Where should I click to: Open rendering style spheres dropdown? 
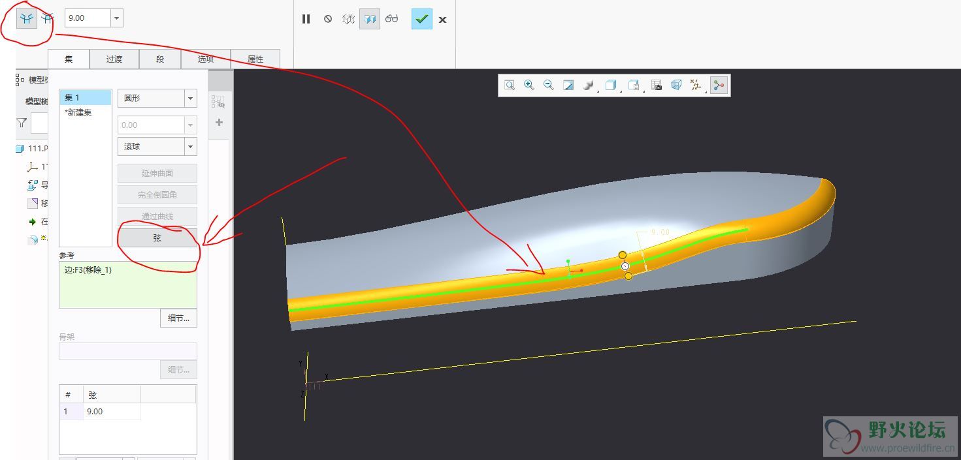589,85
